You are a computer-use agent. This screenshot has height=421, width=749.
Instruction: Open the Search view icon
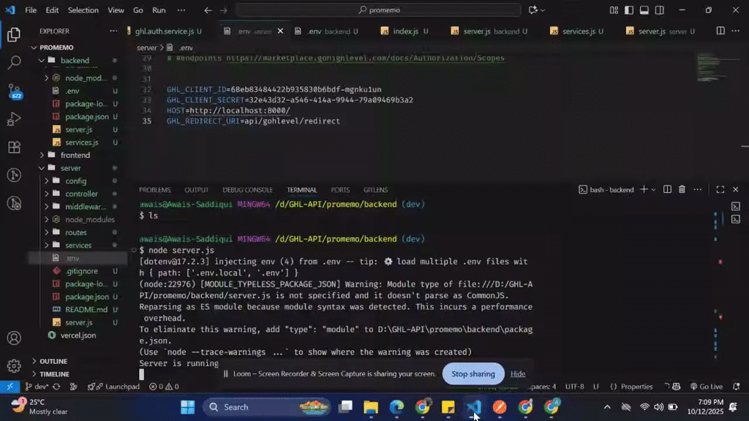(15, 62)
